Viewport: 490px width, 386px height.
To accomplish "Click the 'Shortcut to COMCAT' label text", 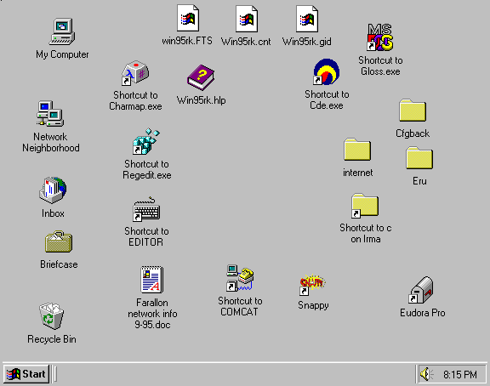I will [x=240, y=306].
